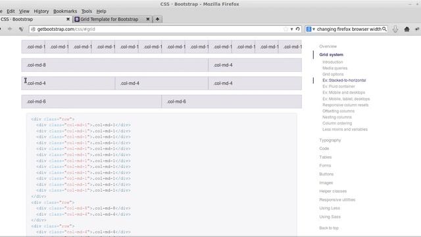Click the search magnifier icon
421x237 pixels.
pos(384,29)
